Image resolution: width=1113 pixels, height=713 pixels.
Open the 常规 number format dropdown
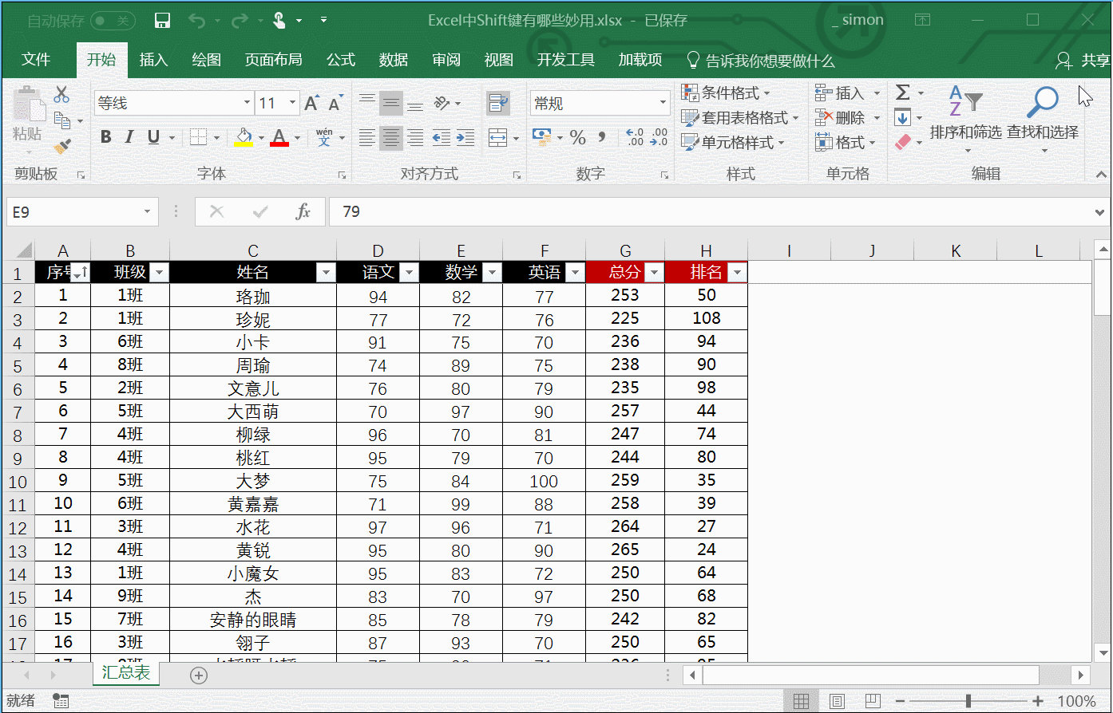click(662, 103)
